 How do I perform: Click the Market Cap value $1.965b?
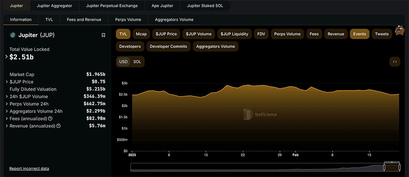point(96,75)
